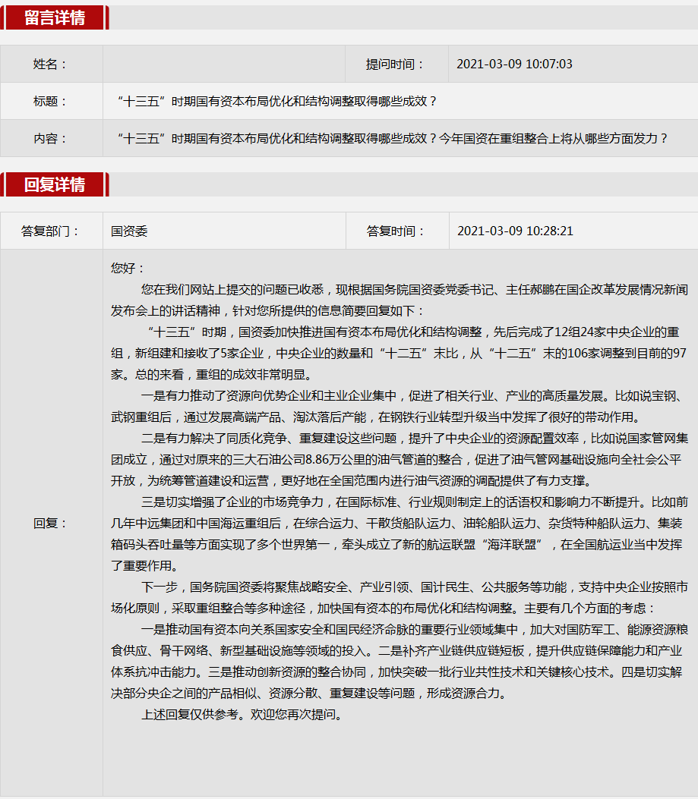The width and height of the screenshot is (698, 799).
Task: Click the paragraph starting 二是有力解决了同质化竞争
Action: pyautogui.click(x=399, y=459)
